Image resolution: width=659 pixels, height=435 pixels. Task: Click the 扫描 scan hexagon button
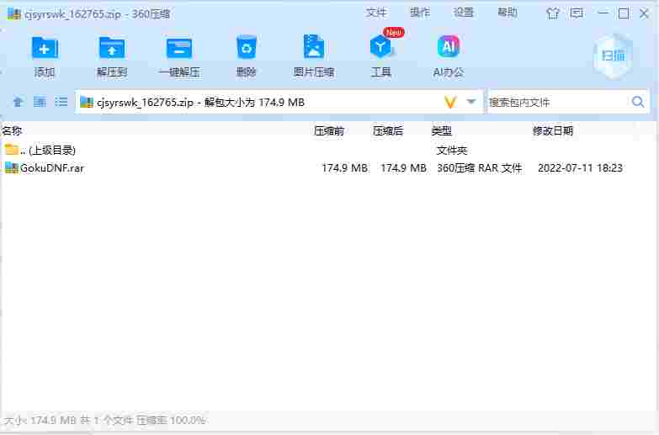click(x=613, y=56)
